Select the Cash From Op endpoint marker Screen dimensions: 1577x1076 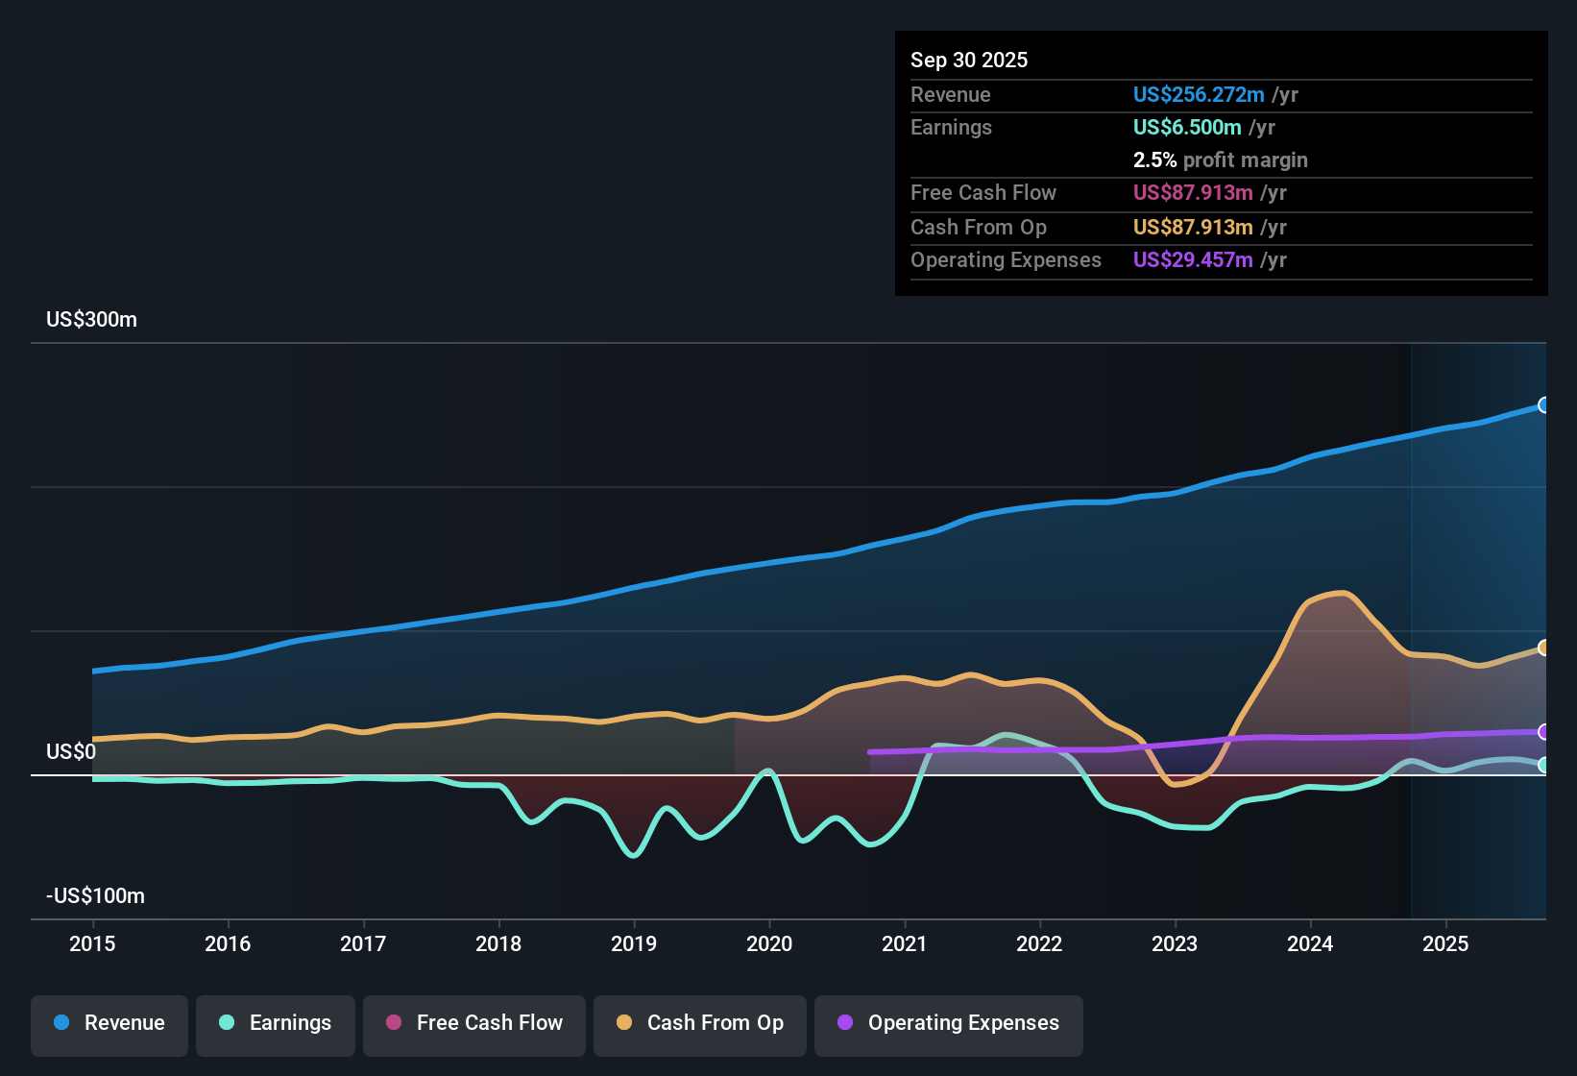click(1544, 647)
